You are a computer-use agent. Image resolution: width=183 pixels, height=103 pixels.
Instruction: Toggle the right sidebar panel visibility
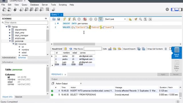[180, 9]
